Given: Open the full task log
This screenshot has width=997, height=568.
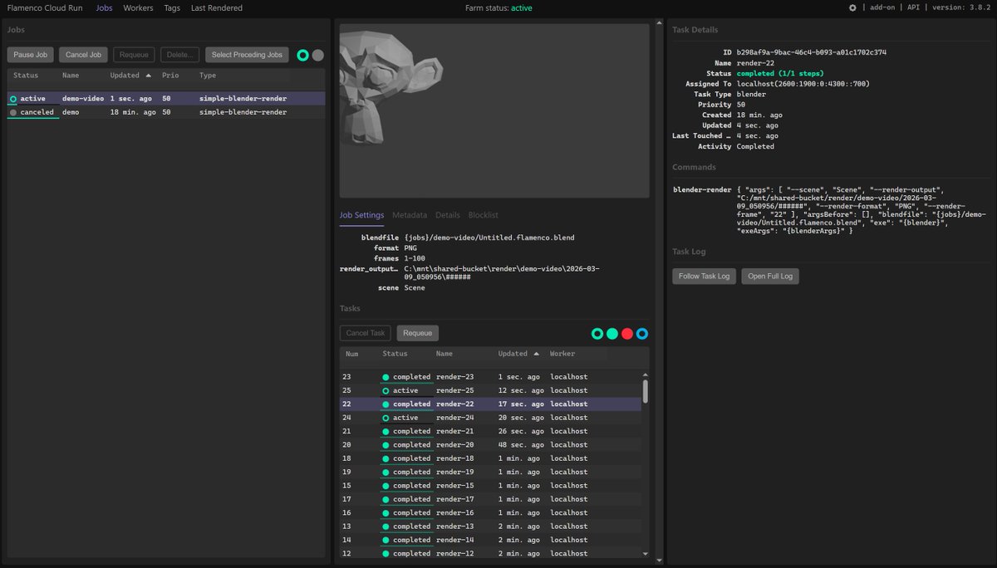Looking at the screenshot, I should click(x=769, y=275).
